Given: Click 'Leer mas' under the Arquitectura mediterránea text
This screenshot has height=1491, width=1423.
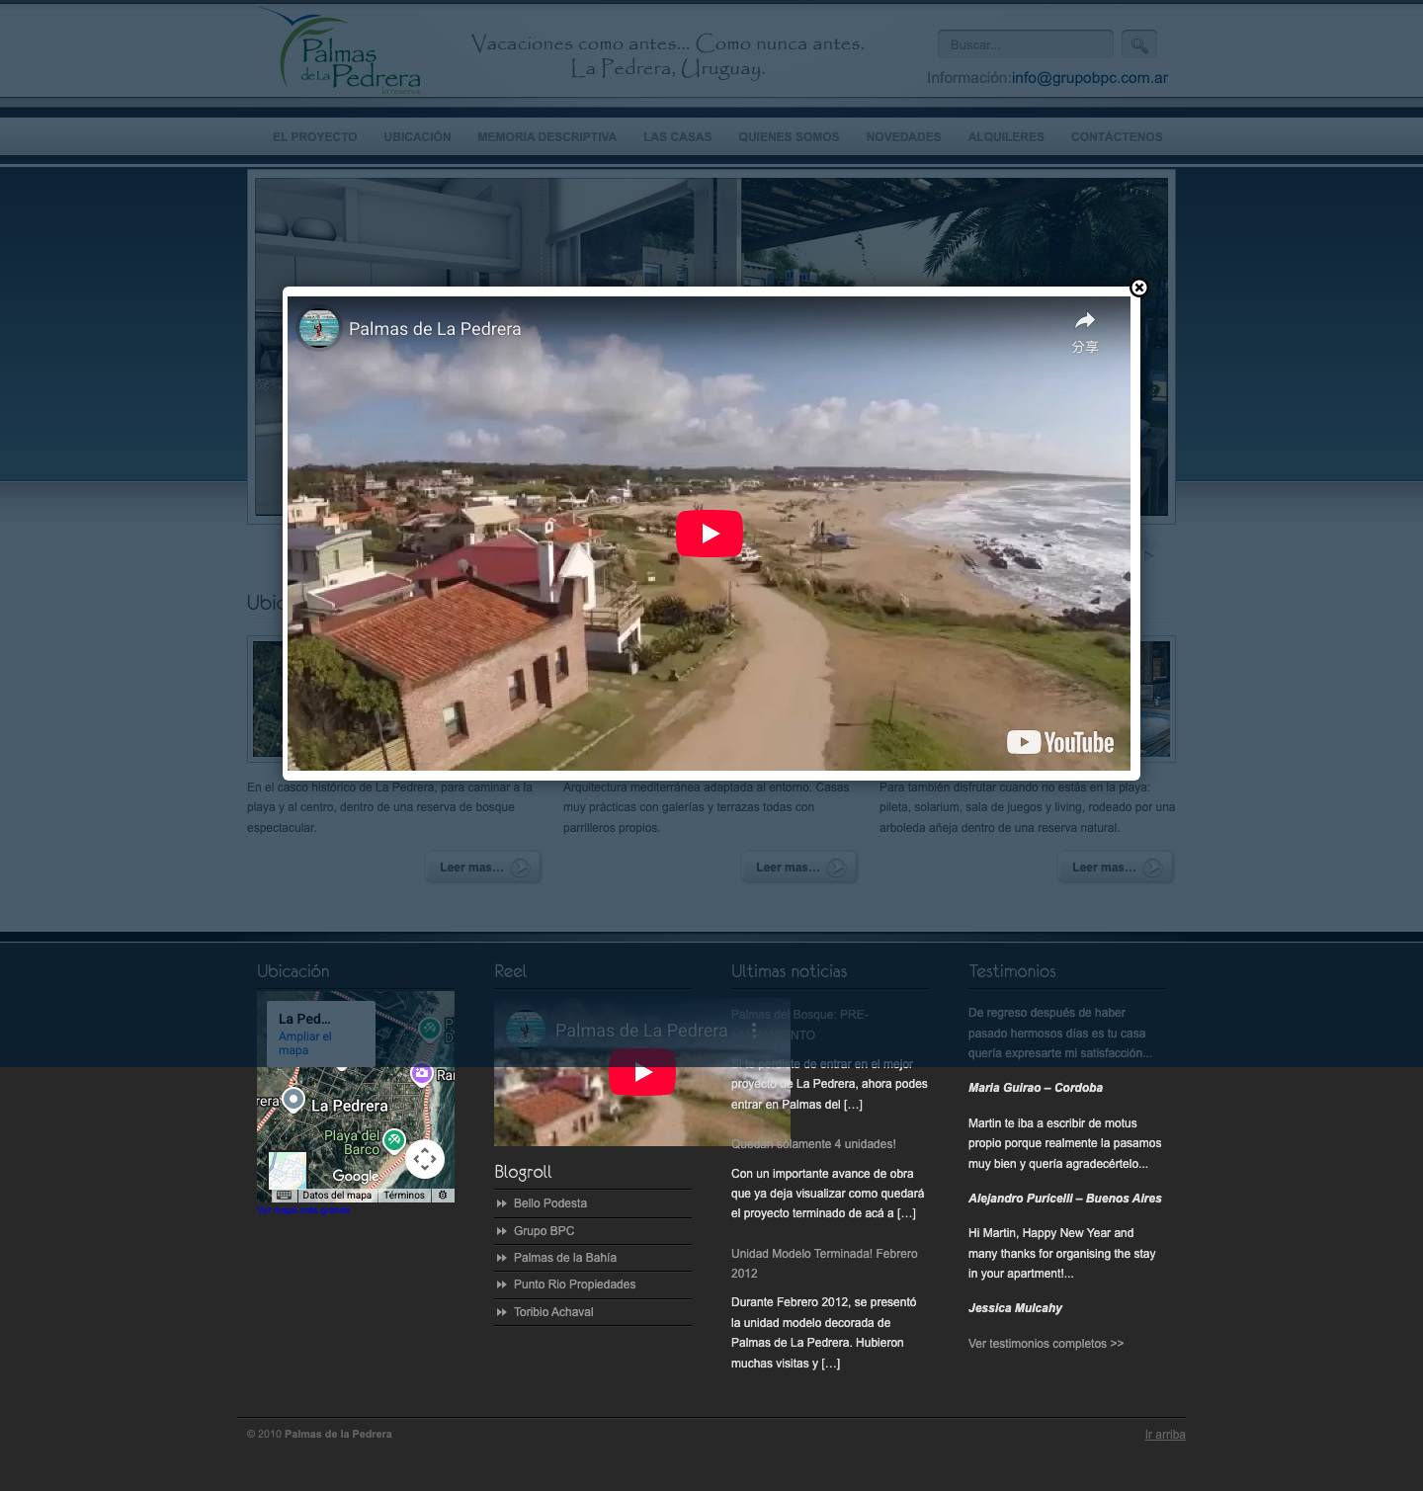Looking at the screenshot, I should [x=800, y=868].
